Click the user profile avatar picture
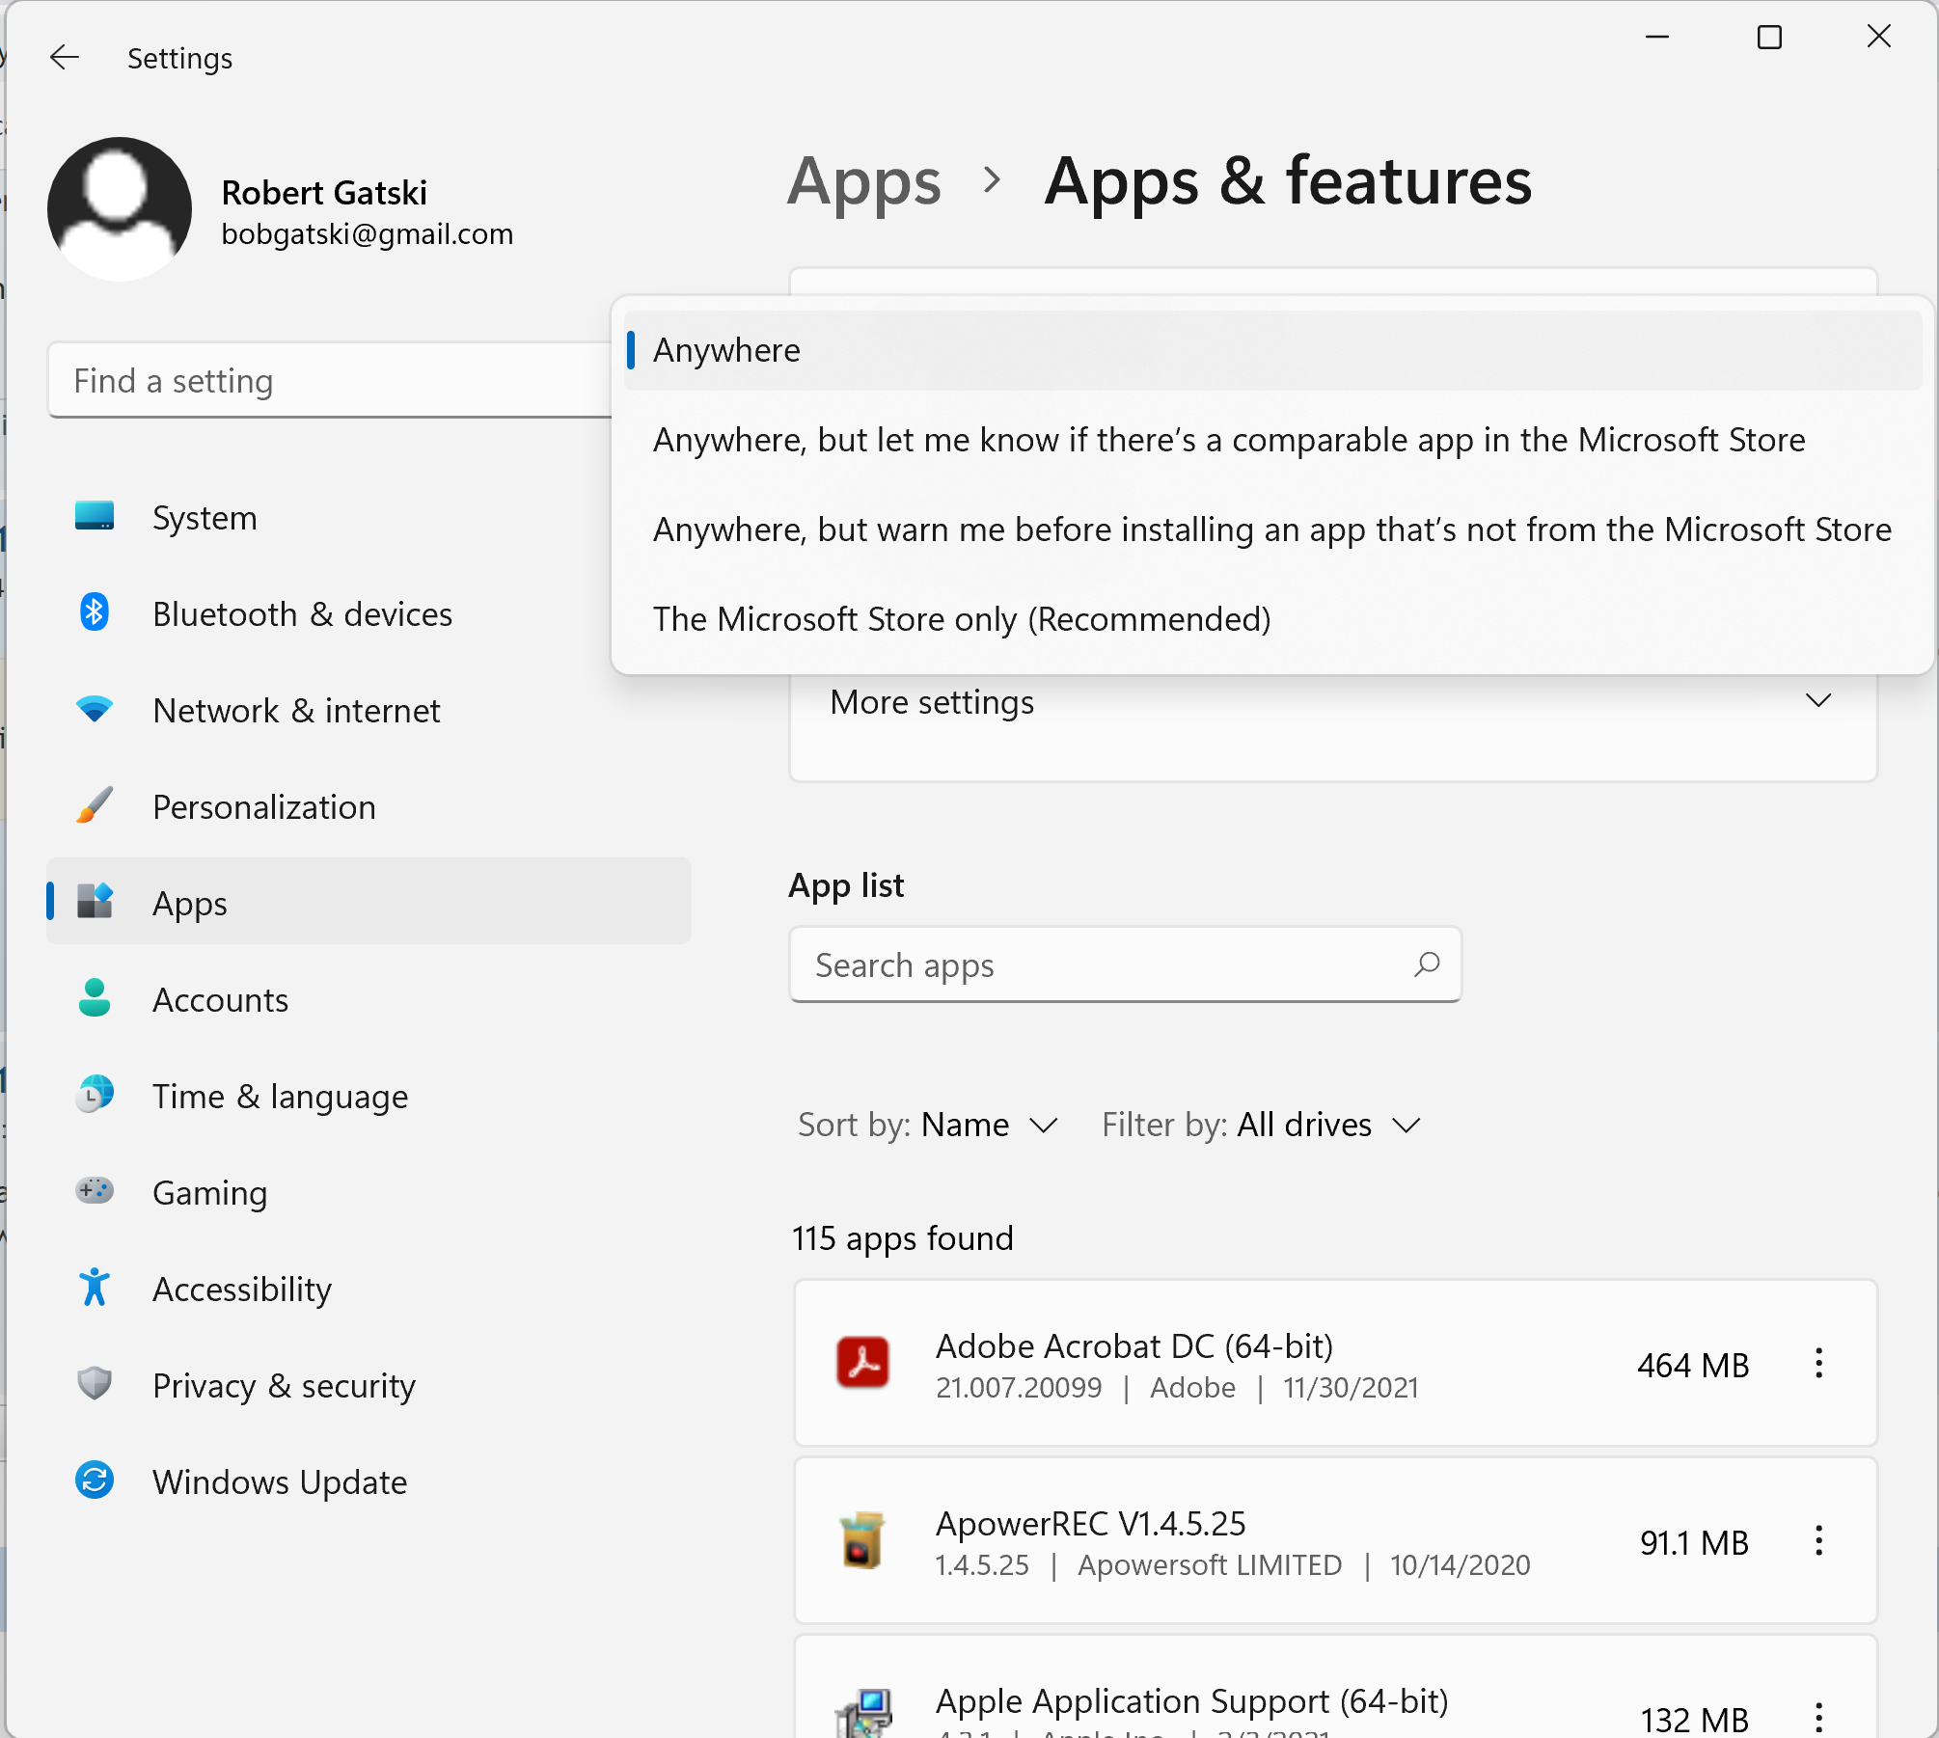 120,209
